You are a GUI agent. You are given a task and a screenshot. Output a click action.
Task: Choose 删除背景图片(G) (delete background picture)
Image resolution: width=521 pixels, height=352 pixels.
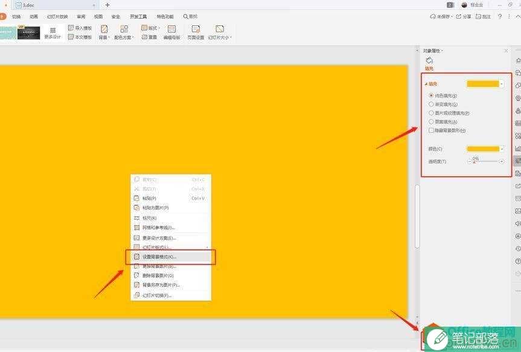[171, 275]
